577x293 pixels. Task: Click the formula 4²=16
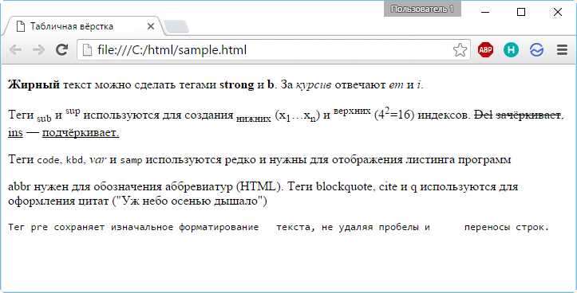click(x=394, y=114)
